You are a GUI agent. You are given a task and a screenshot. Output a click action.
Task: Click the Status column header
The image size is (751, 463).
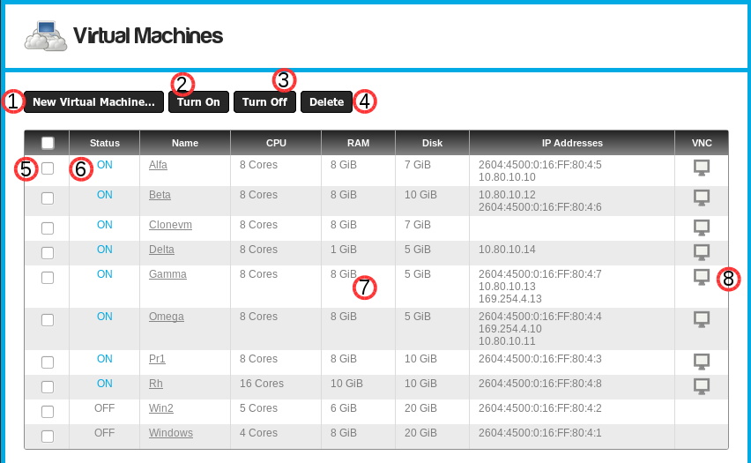coord(104,143)
